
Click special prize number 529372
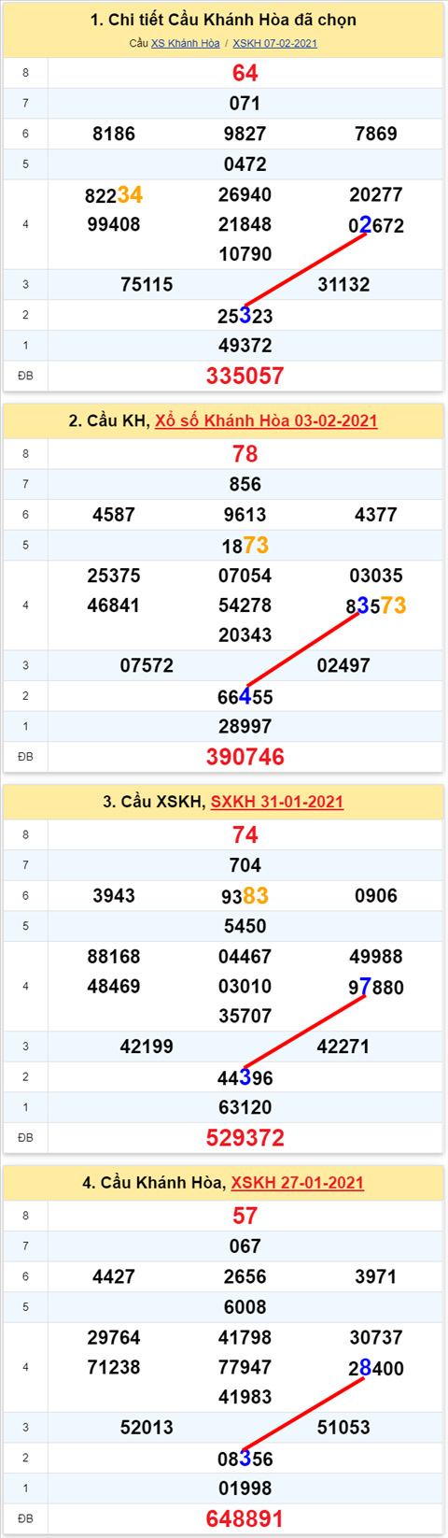pyautogui.click(x=245, y=1138)
